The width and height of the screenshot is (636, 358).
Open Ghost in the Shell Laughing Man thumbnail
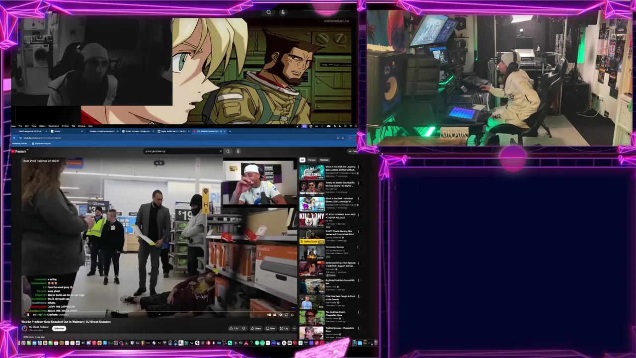(312, 172)
